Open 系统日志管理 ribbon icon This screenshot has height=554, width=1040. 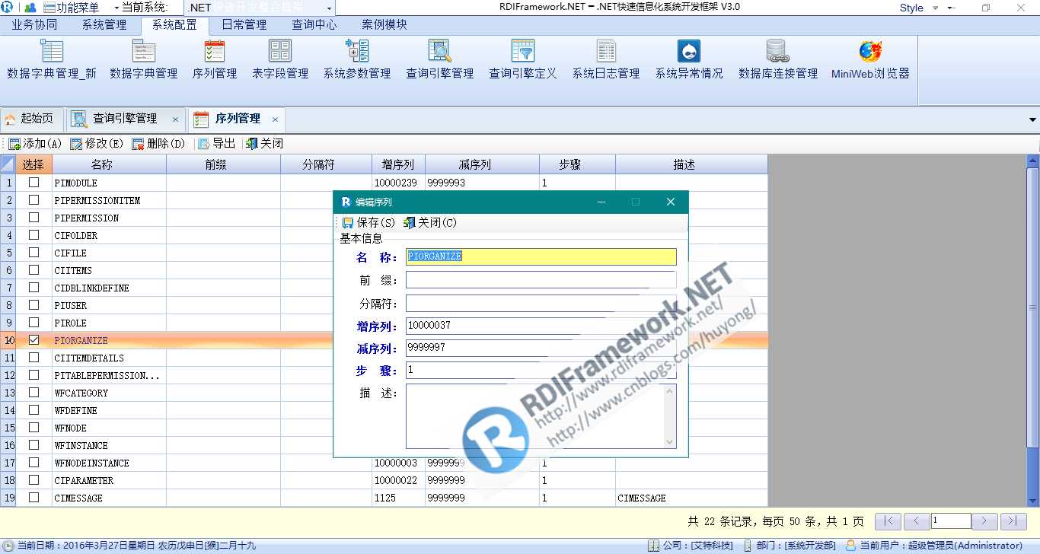pos(606,59)
